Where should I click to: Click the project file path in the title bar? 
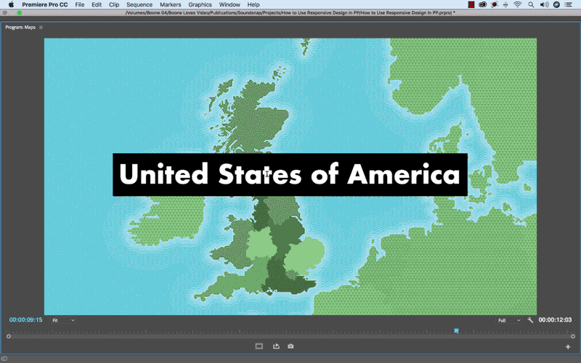(x=290, y=12)
